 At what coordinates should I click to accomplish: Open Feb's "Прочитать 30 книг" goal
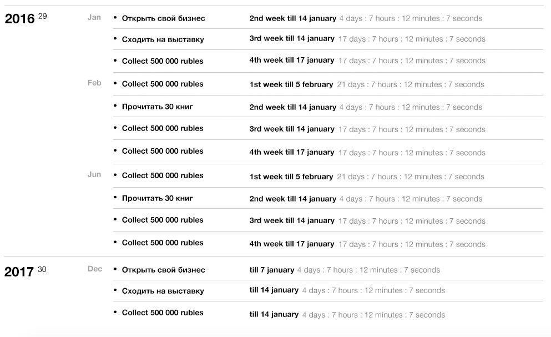(x=157, y=106)
